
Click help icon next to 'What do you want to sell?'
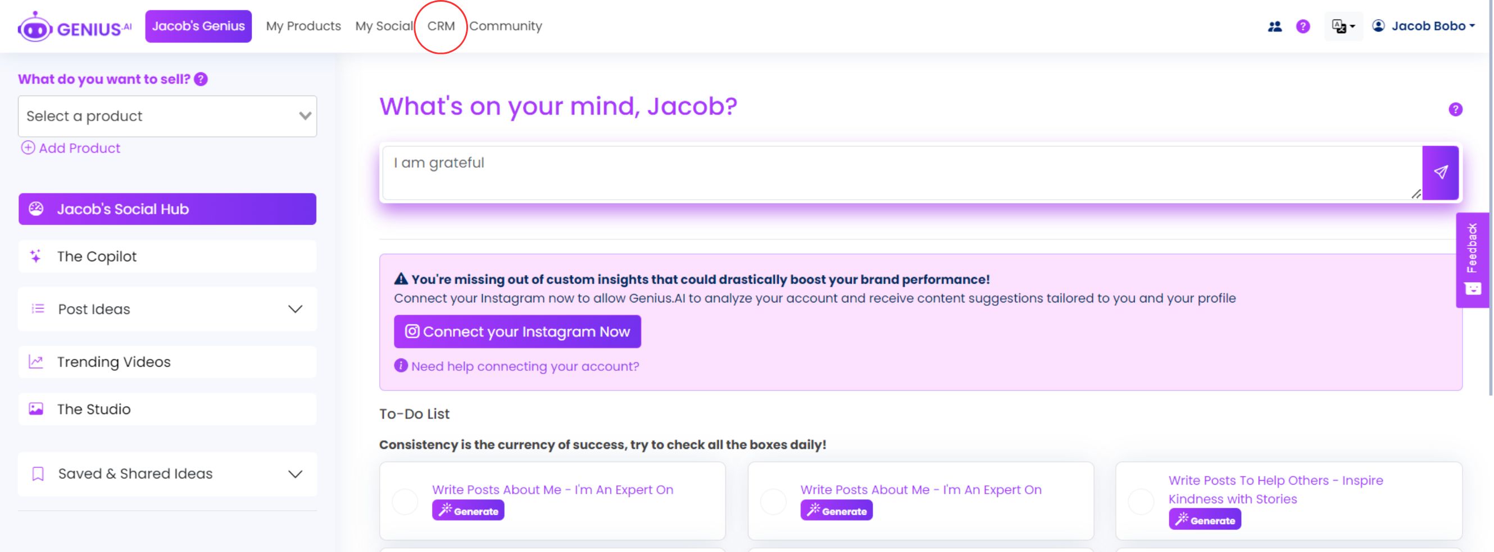click(201, 79)
